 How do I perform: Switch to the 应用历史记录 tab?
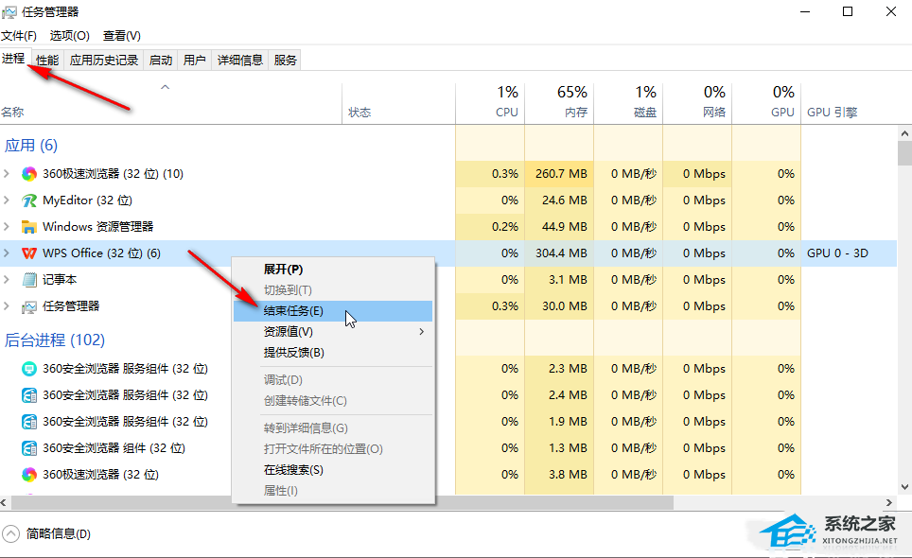click(104, 60)
